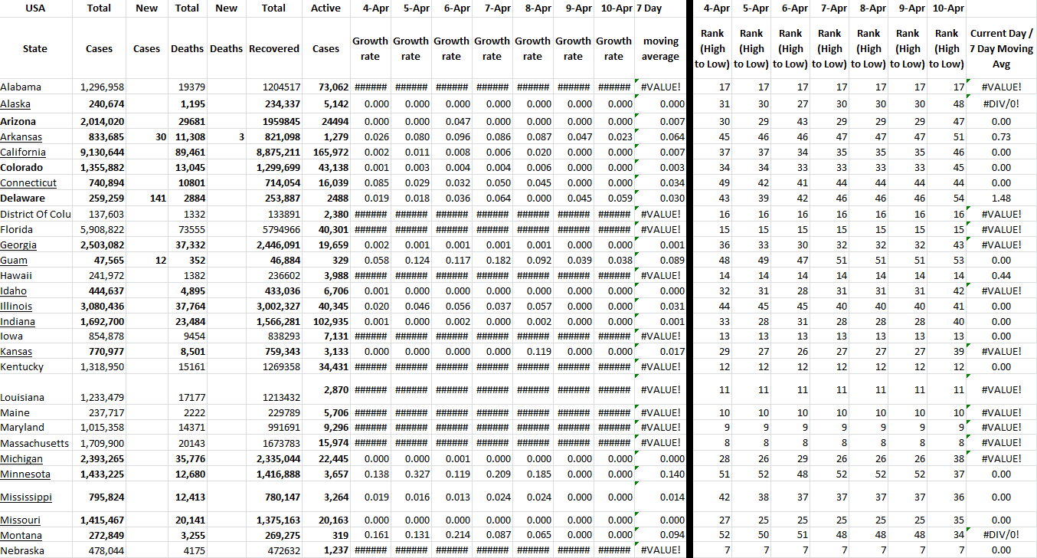Open the Delaware hyperlink
This screenshot has height=558, width=1037.
coord(22,198)
